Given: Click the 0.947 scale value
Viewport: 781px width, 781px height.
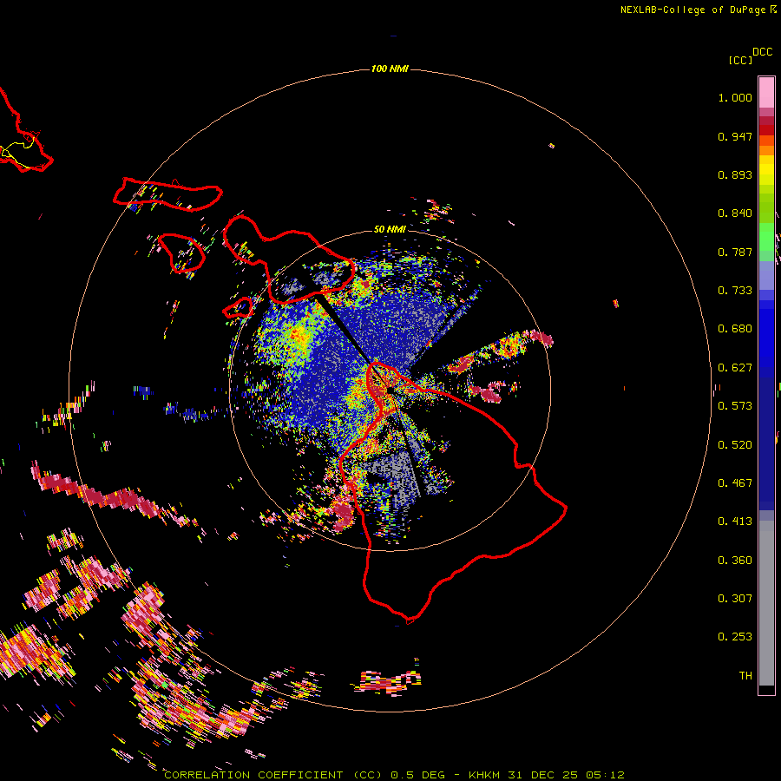Looking at the screenshot, I should point(735,136).
